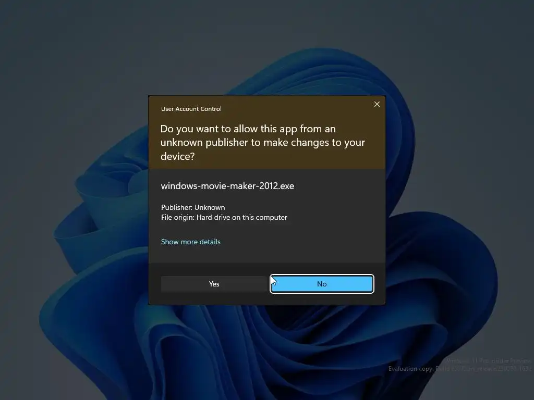
Task: Click the User Account Control title
Action: tap(191, 109)
